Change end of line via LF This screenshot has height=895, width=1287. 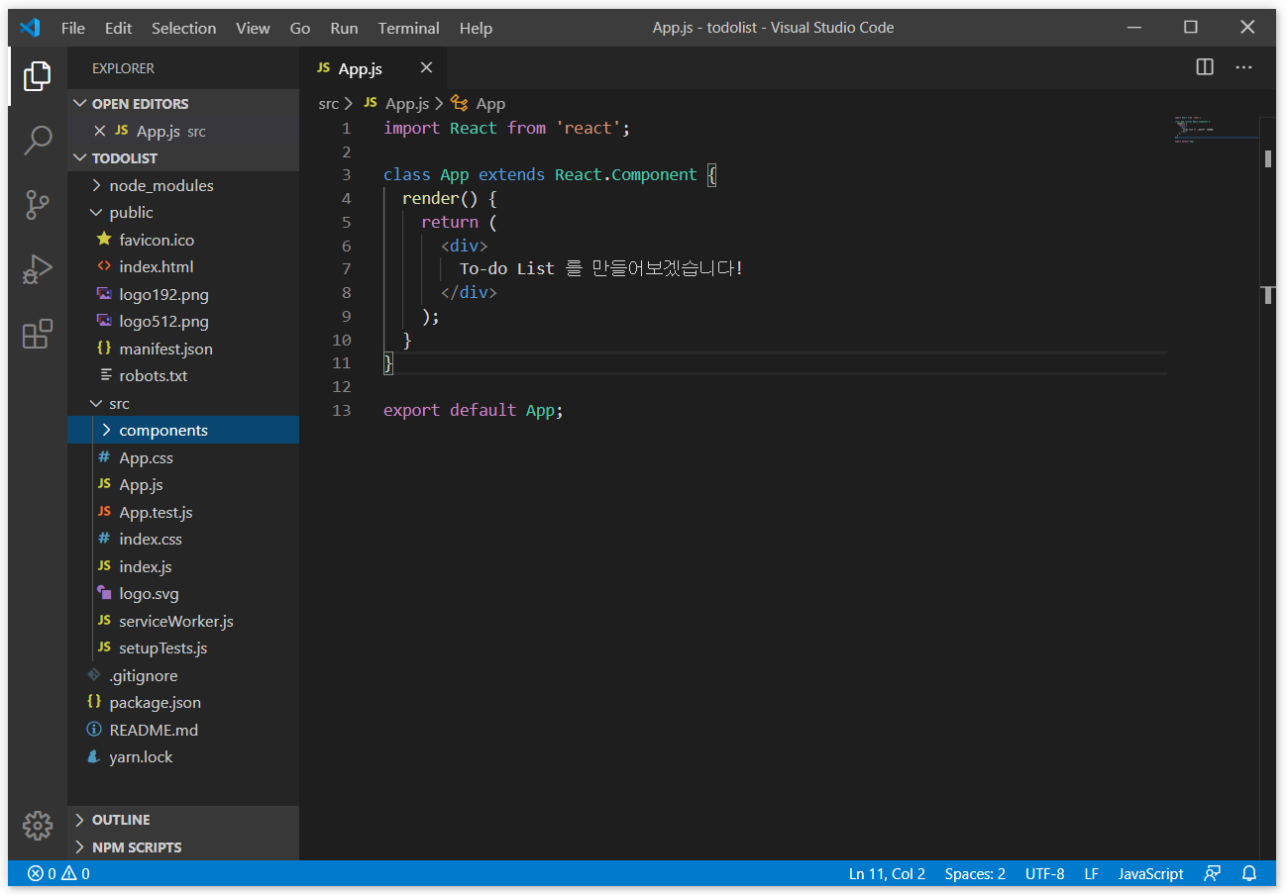tap(1091, 874)
